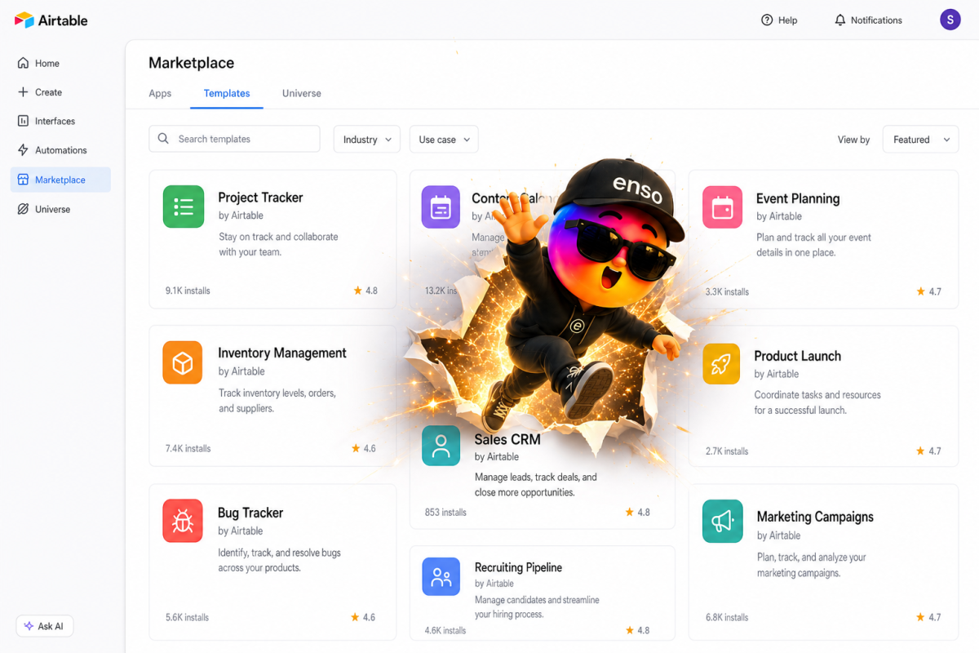Click the blue Recruiting Pipeline icon
Image resolution: width=979 pixels, height=653 pixels.
point(441,577)
